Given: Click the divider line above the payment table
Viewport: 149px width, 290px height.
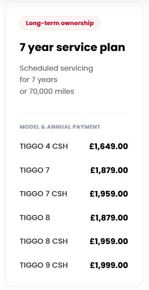Looking at the screenshot, I should point(74,113).
